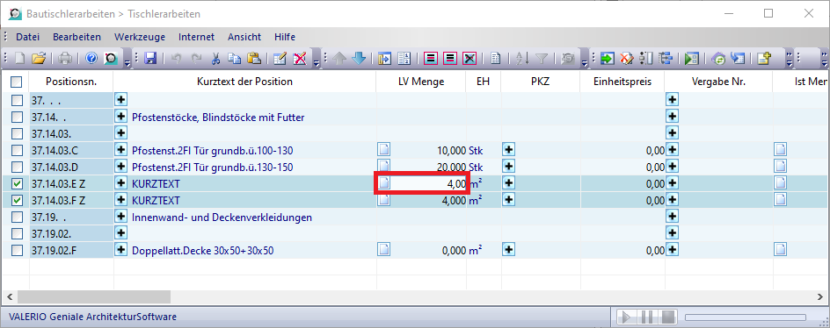Cut selection with the scissors icon
The width and height of the screenshot is (830, 328).
coord(215,59)
